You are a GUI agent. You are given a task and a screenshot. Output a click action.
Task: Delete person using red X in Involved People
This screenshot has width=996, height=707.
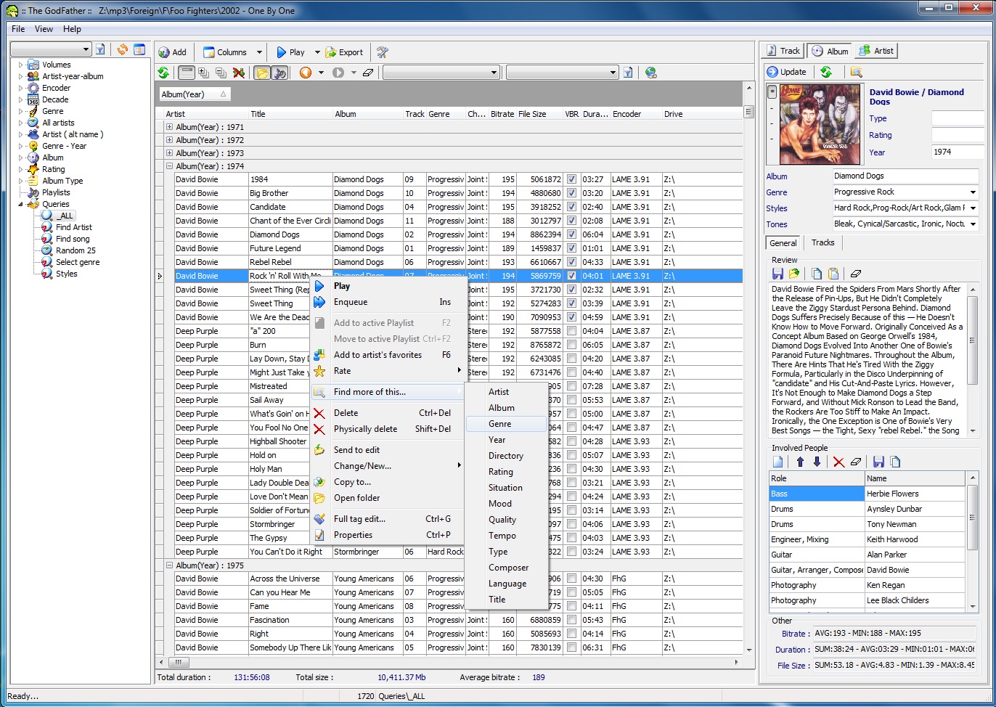click(838, 462)
